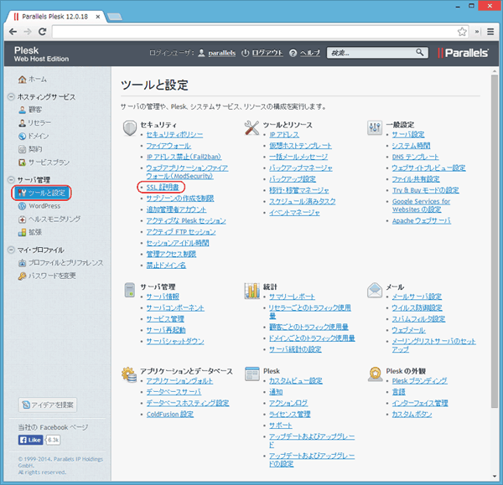
Task: Click the サーバ管理 server icon in main panel
Action: pyautogui.click(x=130, y=290)
